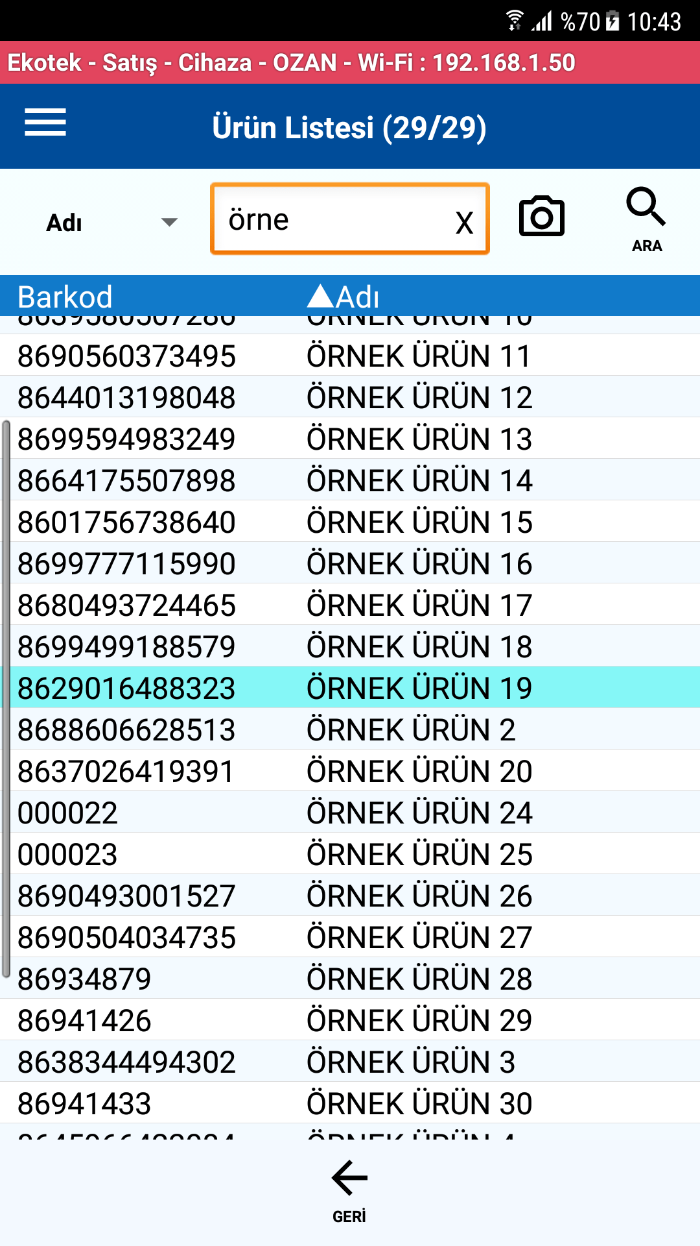
Task: Clear the search field with X
Action: (464, 223)
